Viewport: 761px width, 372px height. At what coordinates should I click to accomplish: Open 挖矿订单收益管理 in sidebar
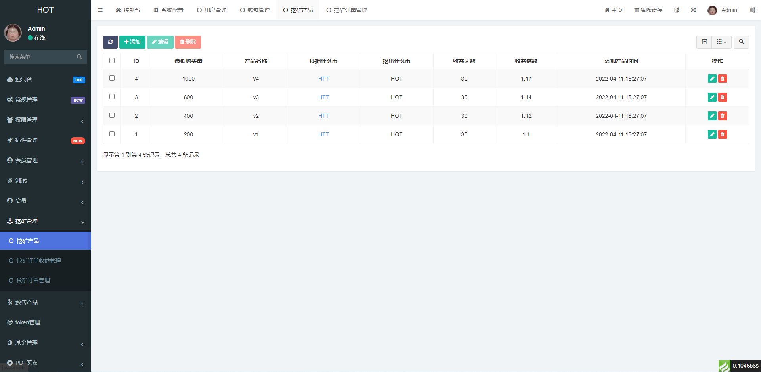38,261
